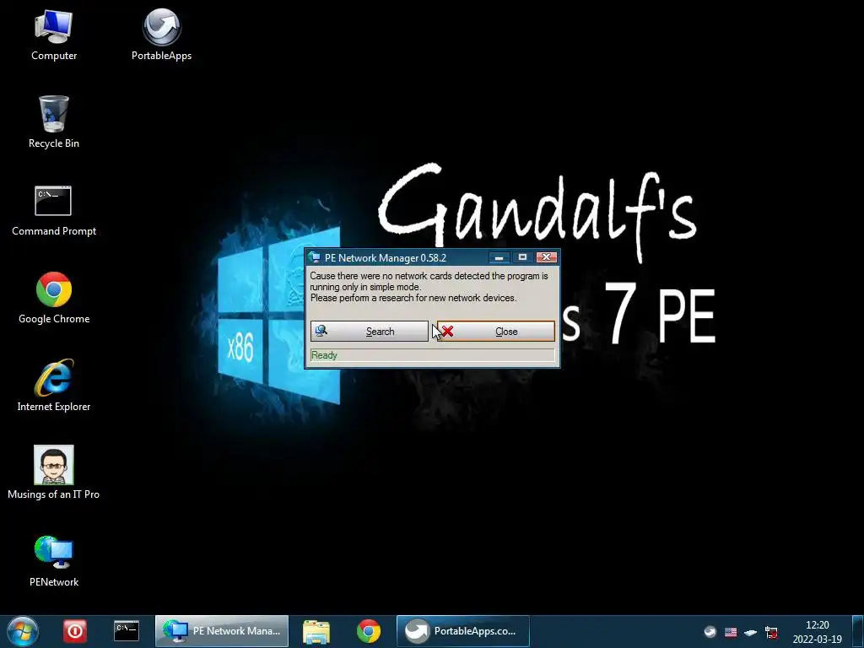Viewport: 864px width, 648px height.
Task: Click the US flag language tray icon
Action: coord(731,632)
